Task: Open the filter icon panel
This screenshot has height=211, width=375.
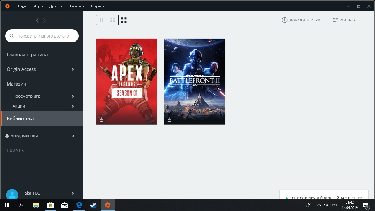Action: click(335, 20)
